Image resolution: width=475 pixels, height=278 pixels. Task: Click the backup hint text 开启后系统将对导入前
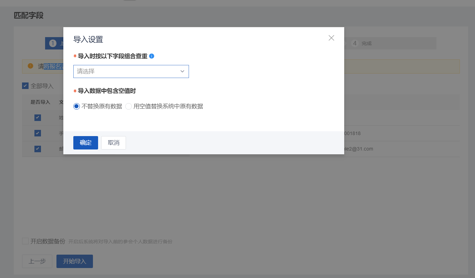[x=120, y=242]
